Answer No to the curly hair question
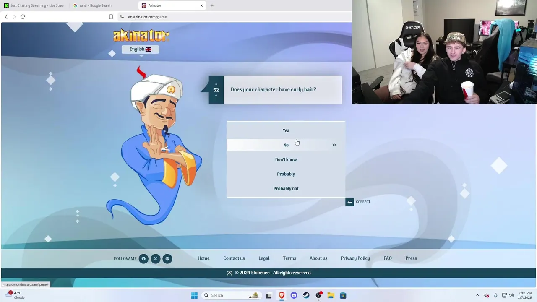This screenshot has width=537, height=302. (286, 145)
